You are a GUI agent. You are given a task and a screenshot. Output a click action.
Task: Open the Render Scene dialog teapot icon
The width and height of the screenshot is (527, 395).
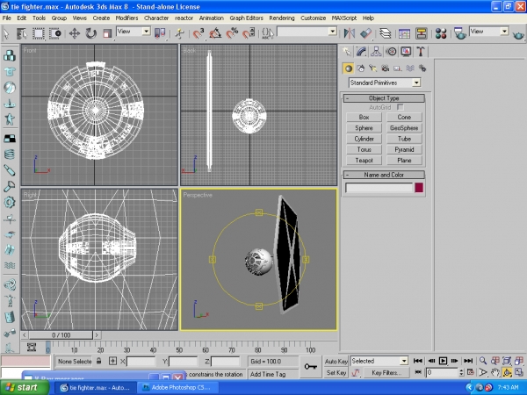(x=459, y=33)
